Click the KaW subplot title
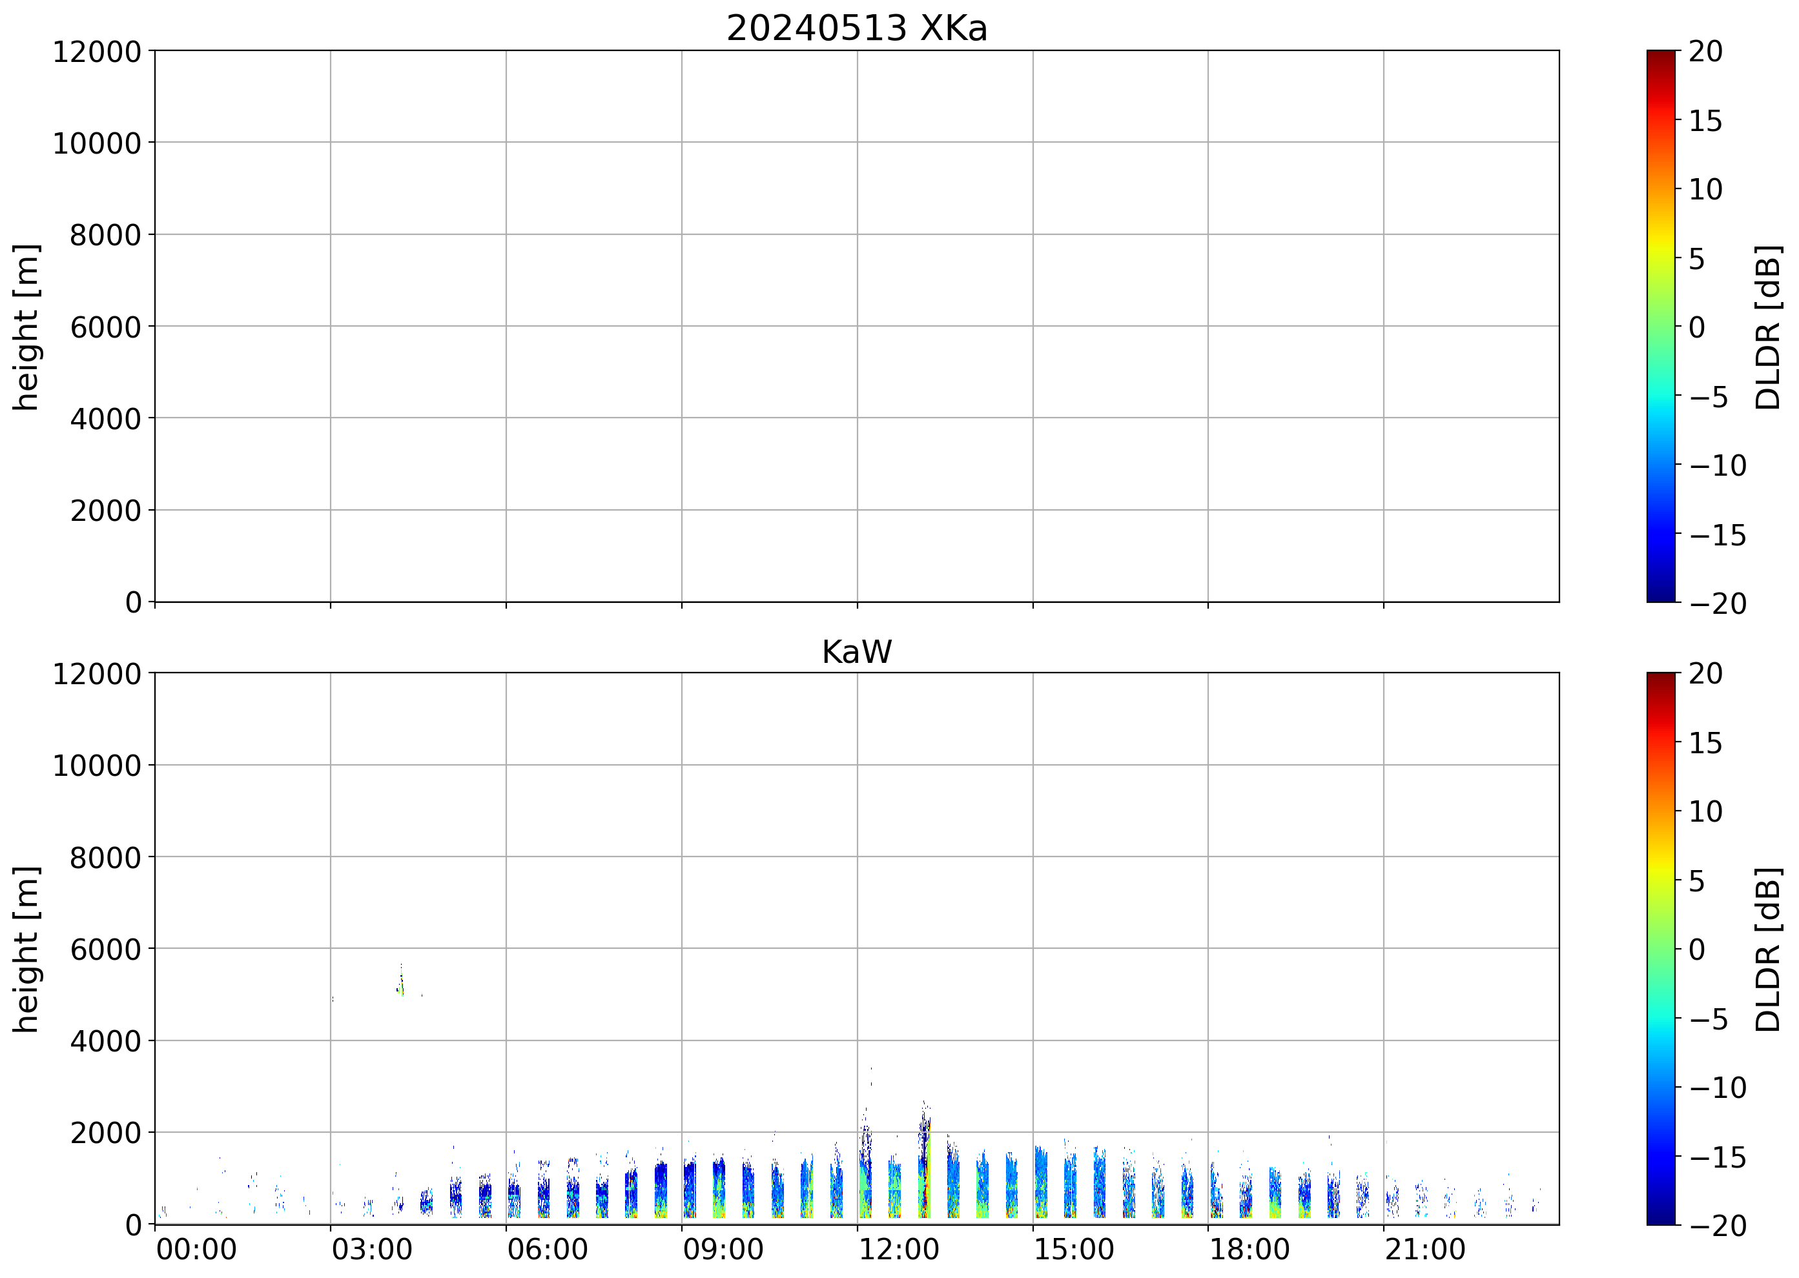1799x1278 pixels. tap(857, 652)
